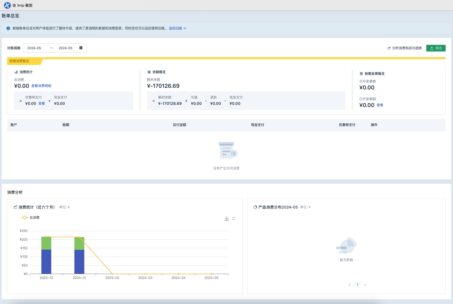
Task: Toggle the 总消费 legend series
Action: coord(30,218)
